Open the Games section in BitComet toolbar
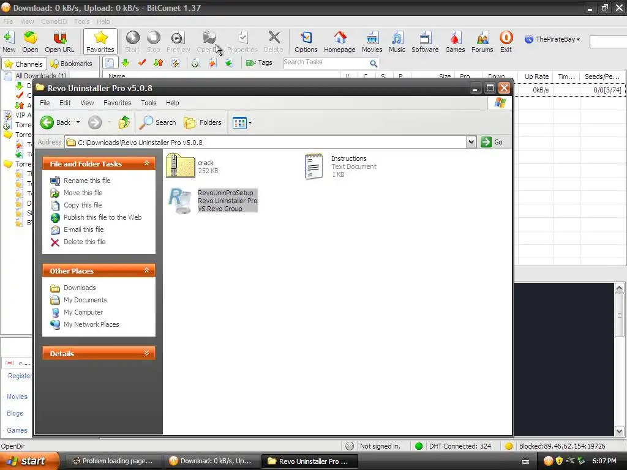Screen dimensions: 627x470 click(x=455, y=42)
